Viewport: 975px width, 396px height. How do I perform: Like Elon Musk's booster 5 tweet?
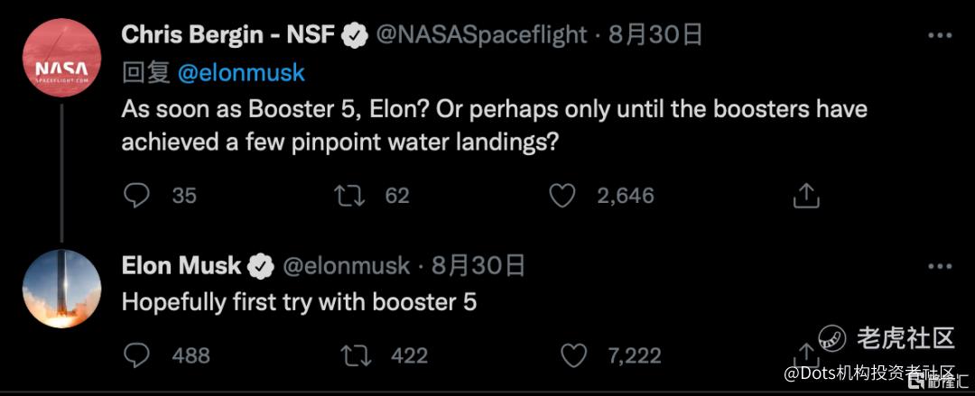[574, 355]
